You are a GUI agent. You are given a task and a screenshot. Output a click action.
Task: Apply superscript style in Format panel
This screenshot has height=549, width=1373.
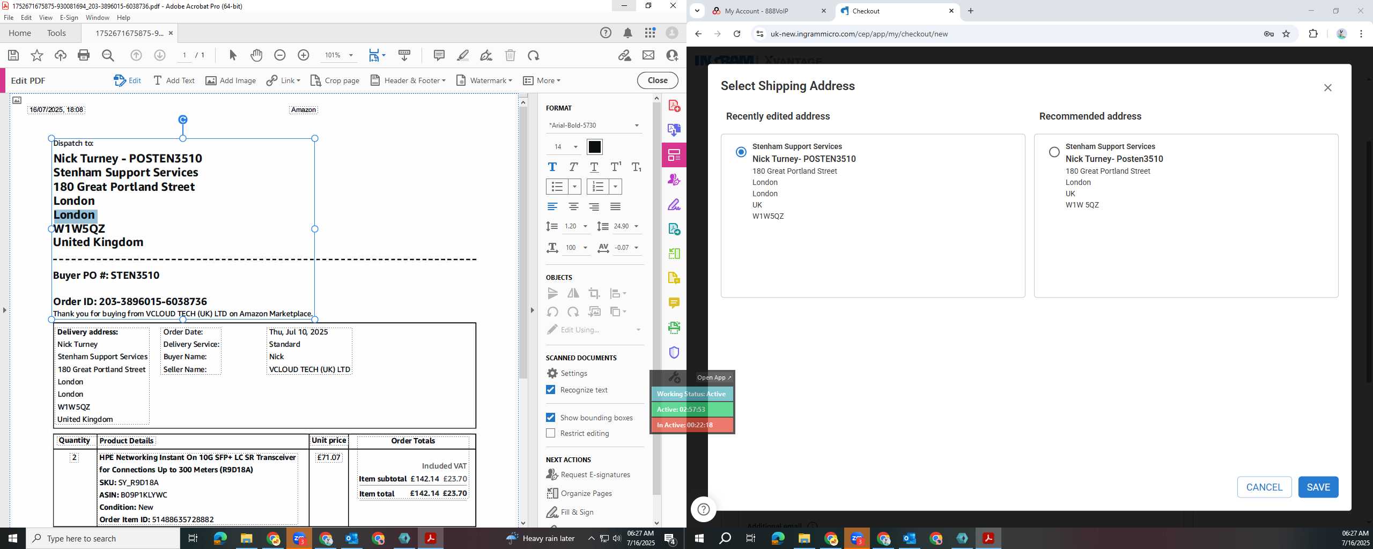616,167
